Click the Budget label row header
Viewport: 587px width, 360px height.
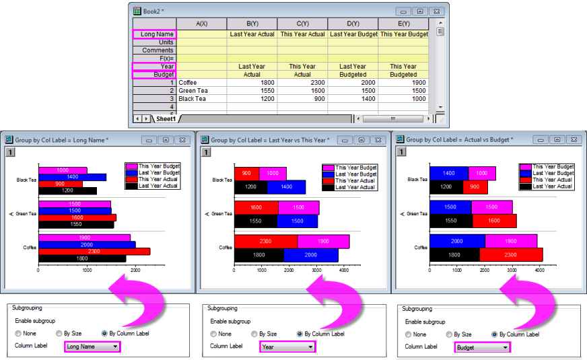154,75
